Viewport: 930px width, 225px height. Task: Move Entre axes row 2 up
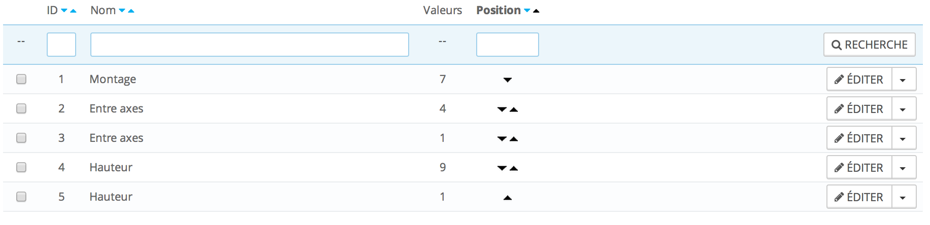pyautogui.click(x=514, y=109)
